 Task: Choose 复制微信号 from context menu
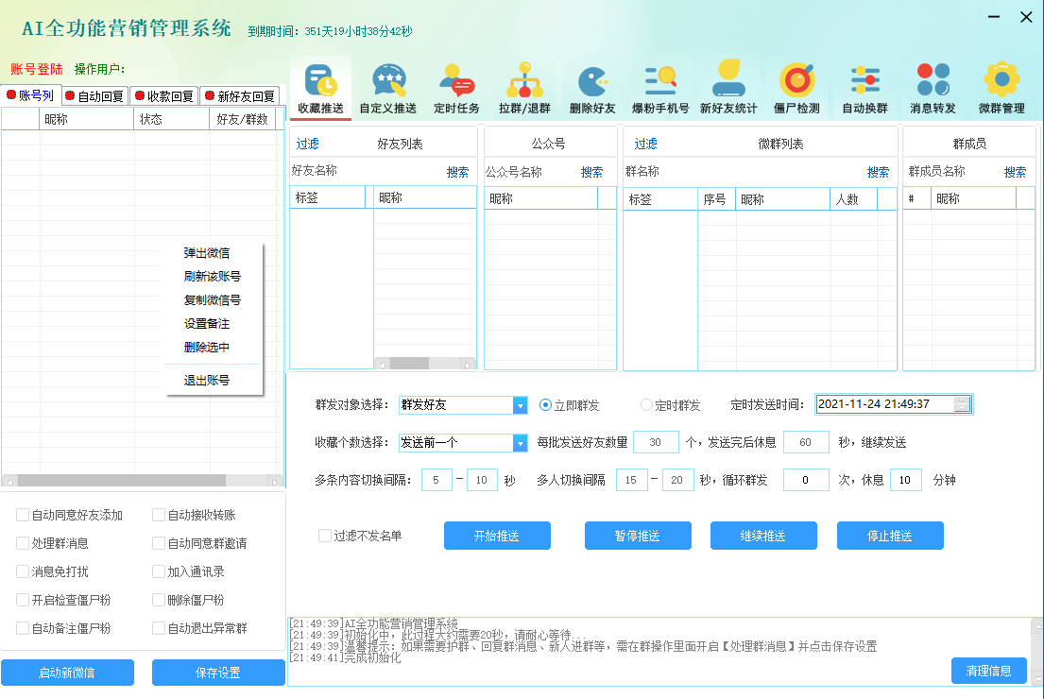[213, 300]
